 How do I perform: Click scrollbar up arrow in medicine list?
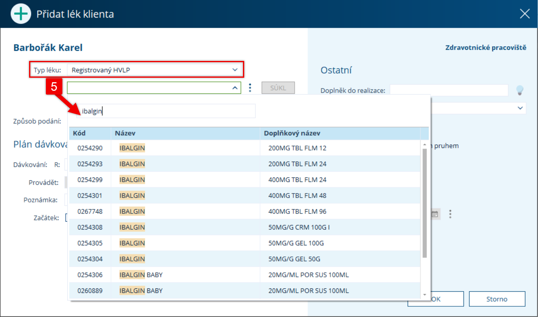tap(424, 144)
